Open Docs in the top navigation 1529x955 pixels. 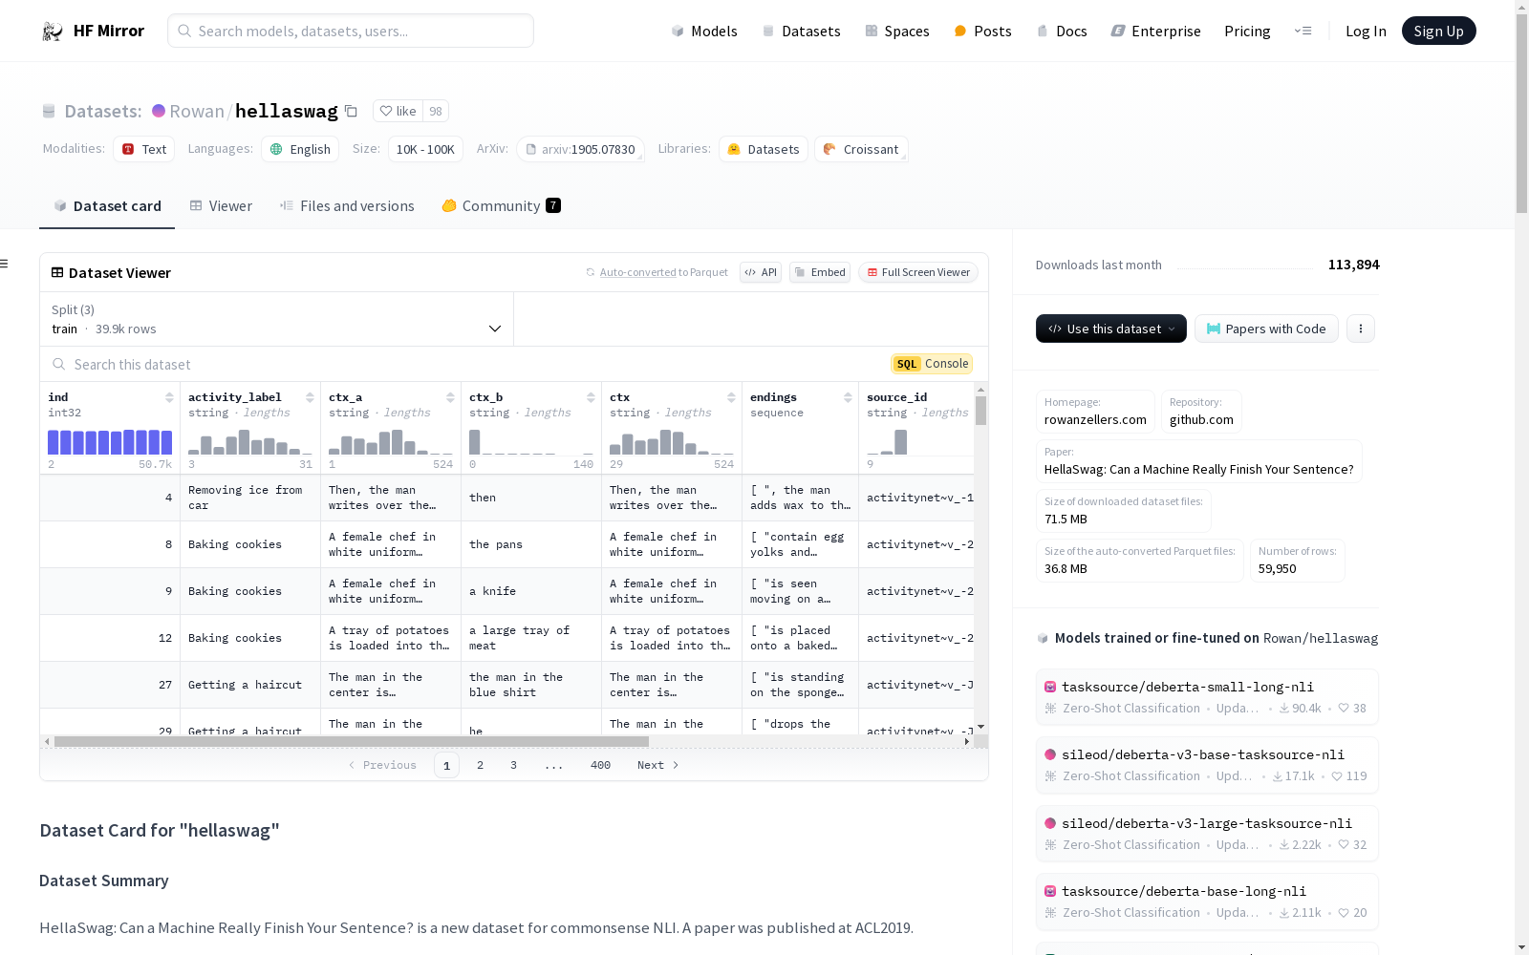tap(1062, 32)
